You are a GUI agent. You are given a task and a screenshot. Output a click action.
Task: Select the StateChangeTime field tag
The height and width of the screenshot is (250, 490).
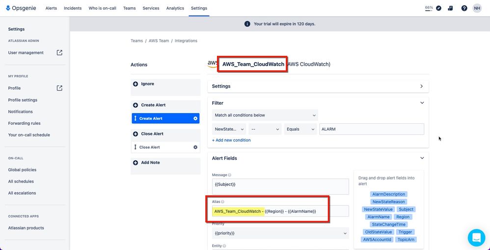click(x=388, y=225)
